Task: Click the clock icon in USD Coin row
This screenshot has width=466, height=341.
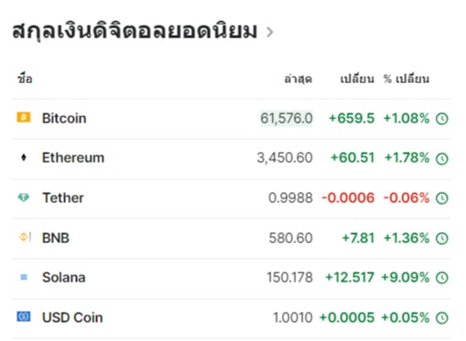Action: 442,318
